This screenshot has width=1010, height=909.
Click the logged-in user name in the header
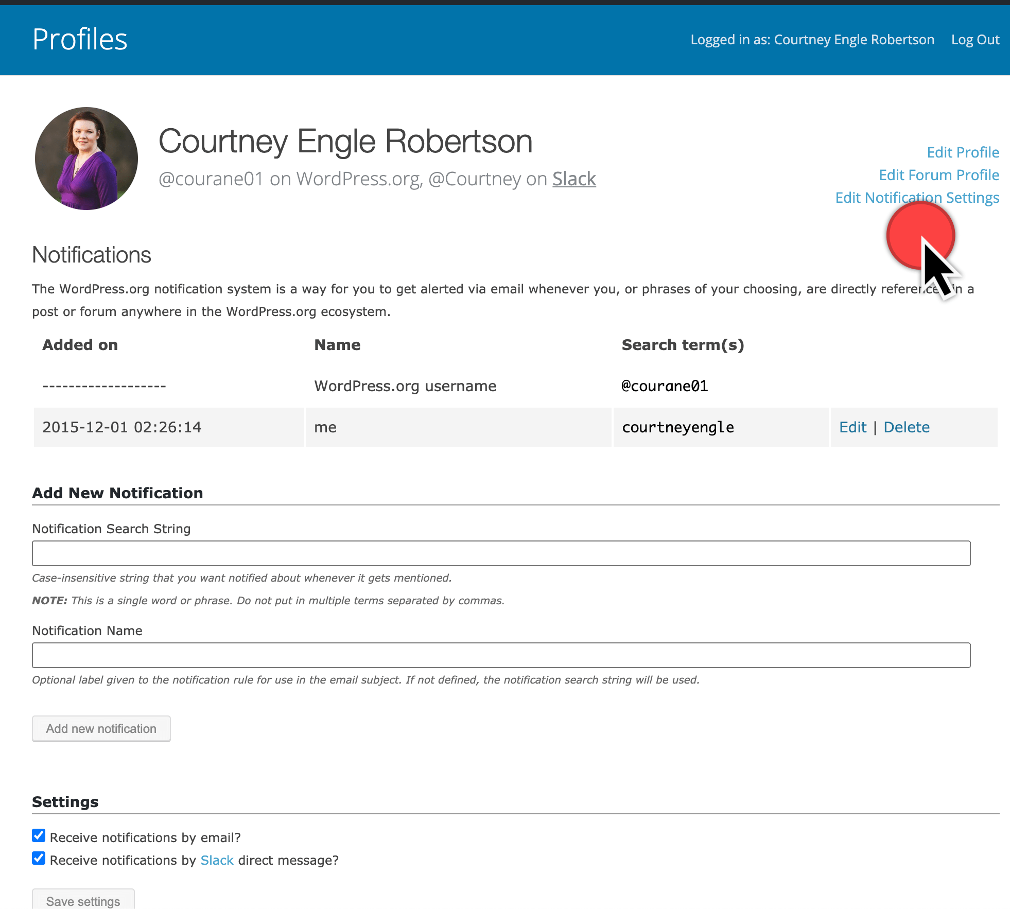854,40
